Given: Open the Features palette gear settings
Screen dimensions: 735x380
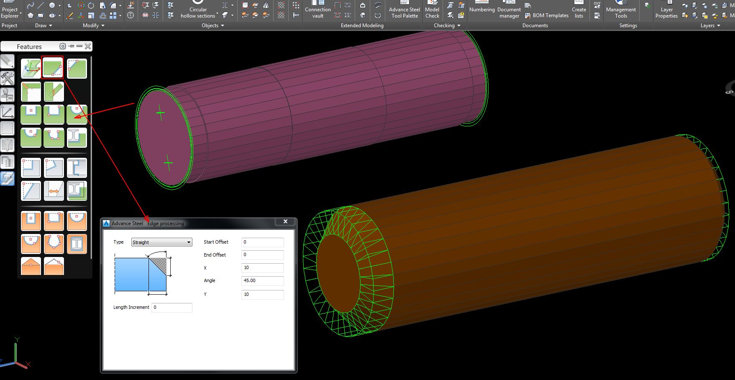Looking at the screenshot, I should 63,46.
